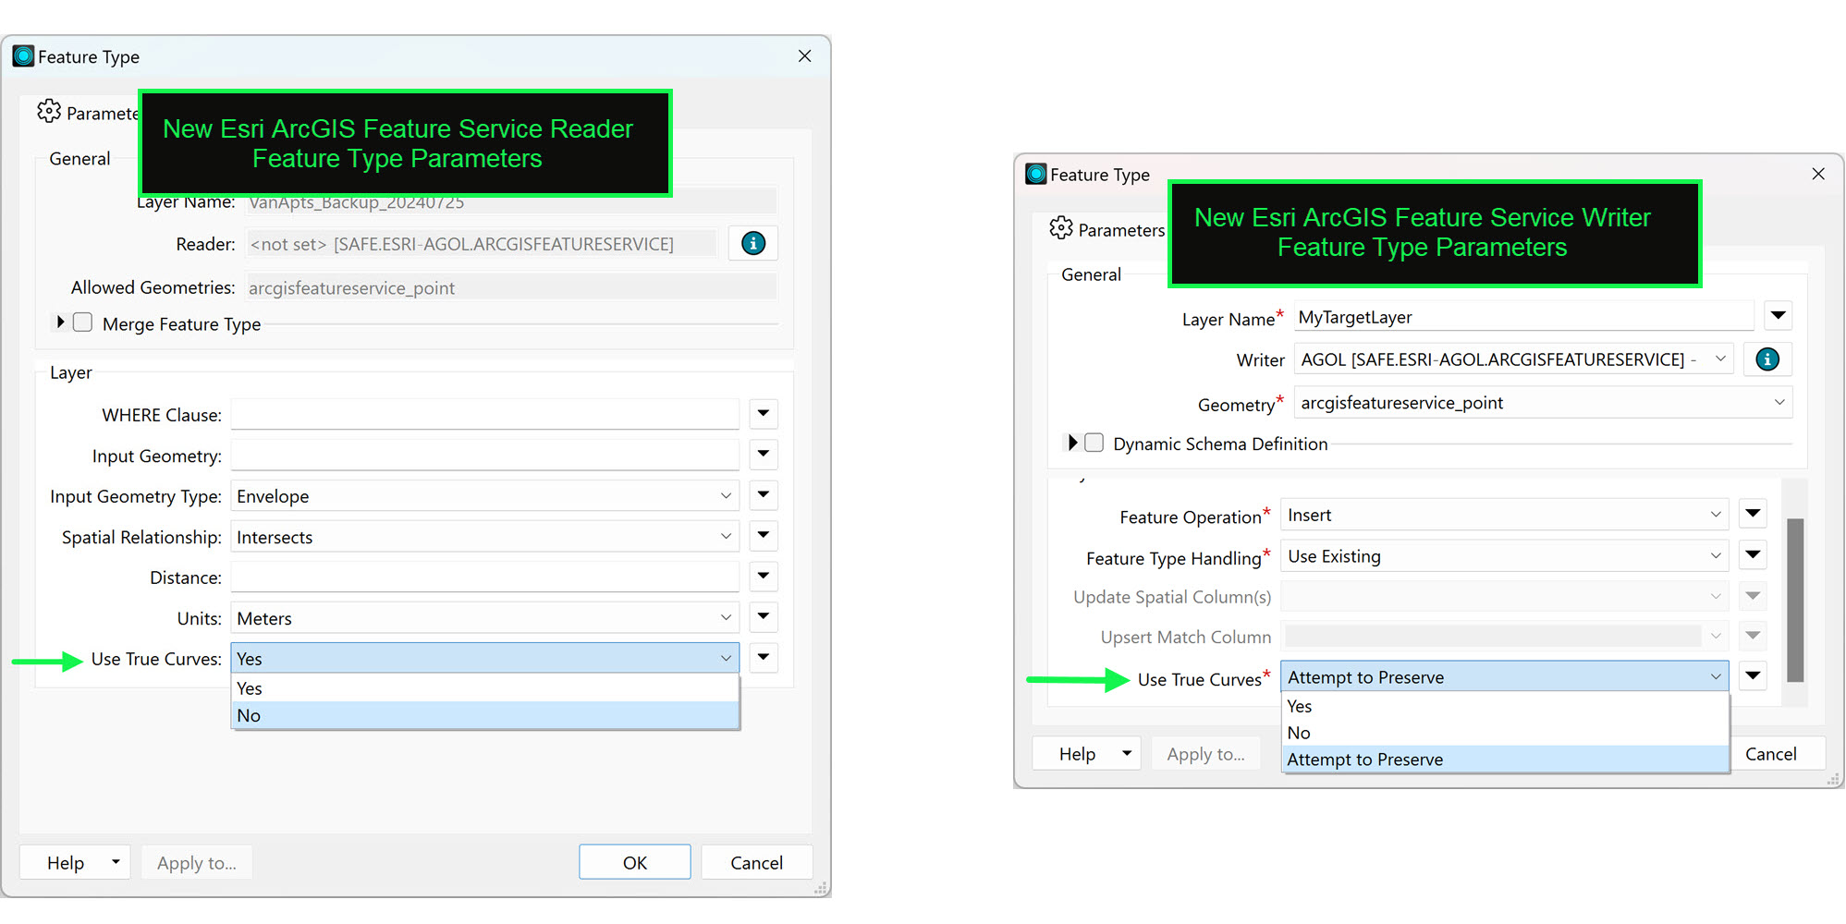Viewport: 1846px width, 924px height.
Task: Open the Spatial Relationship Intersects dropdown
Action: 485,537
